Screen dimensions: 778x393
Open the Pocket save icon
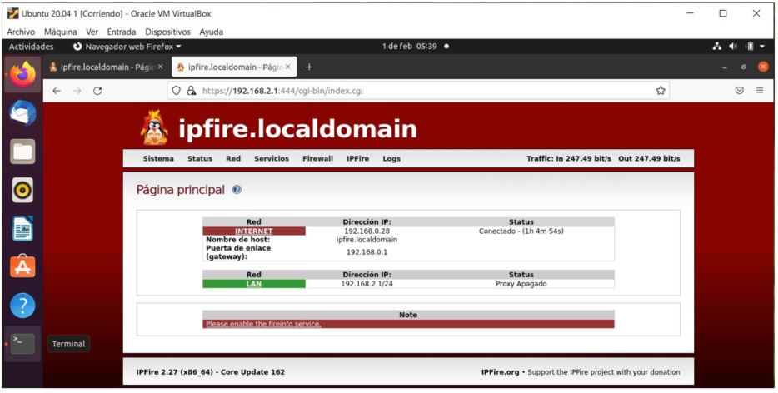pyautogui.click(x=740, y=91)
